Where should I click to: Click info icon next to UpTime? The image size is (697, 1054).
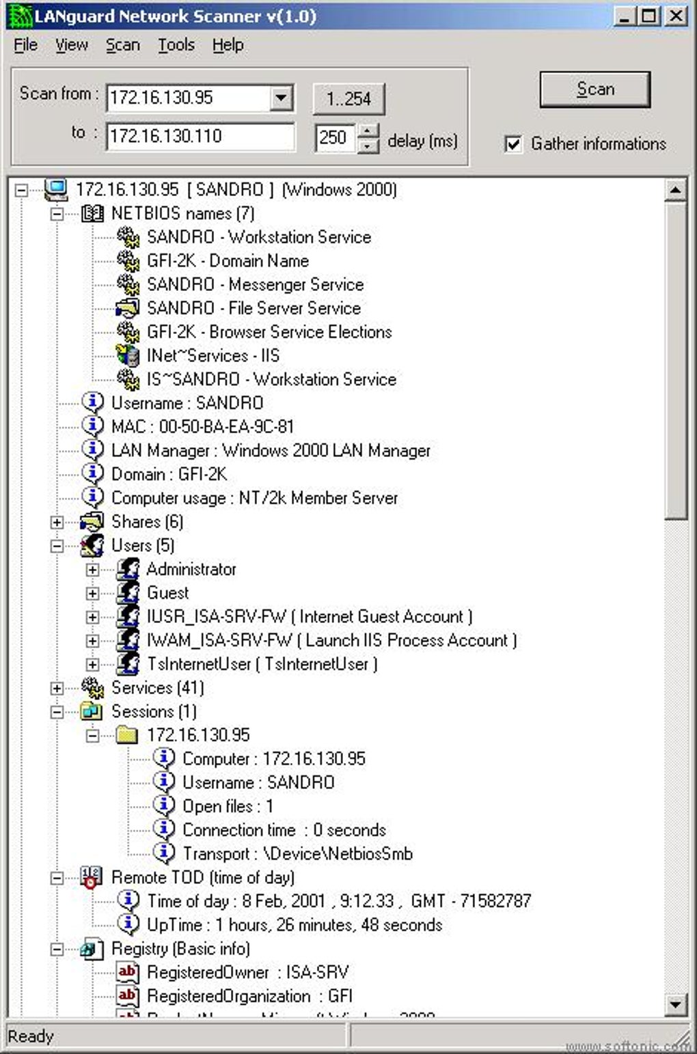click(x=128, y=924)
